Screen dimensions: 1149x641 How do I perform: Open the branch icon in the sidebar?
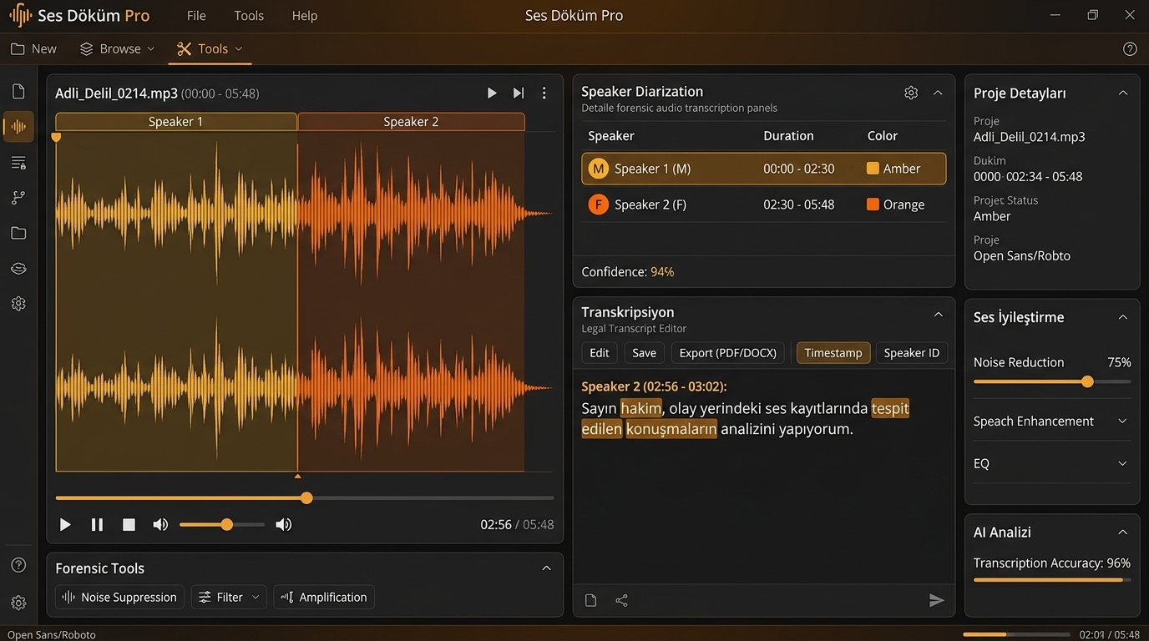[x=18, y=198]
